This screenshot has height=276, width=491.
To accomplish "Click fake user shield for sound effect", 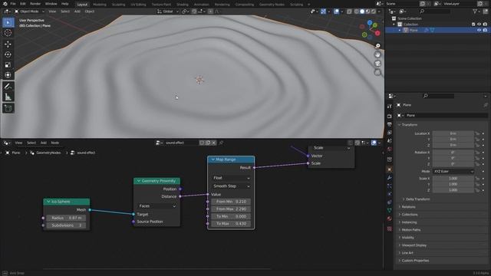I will click(x=202, y=143).
